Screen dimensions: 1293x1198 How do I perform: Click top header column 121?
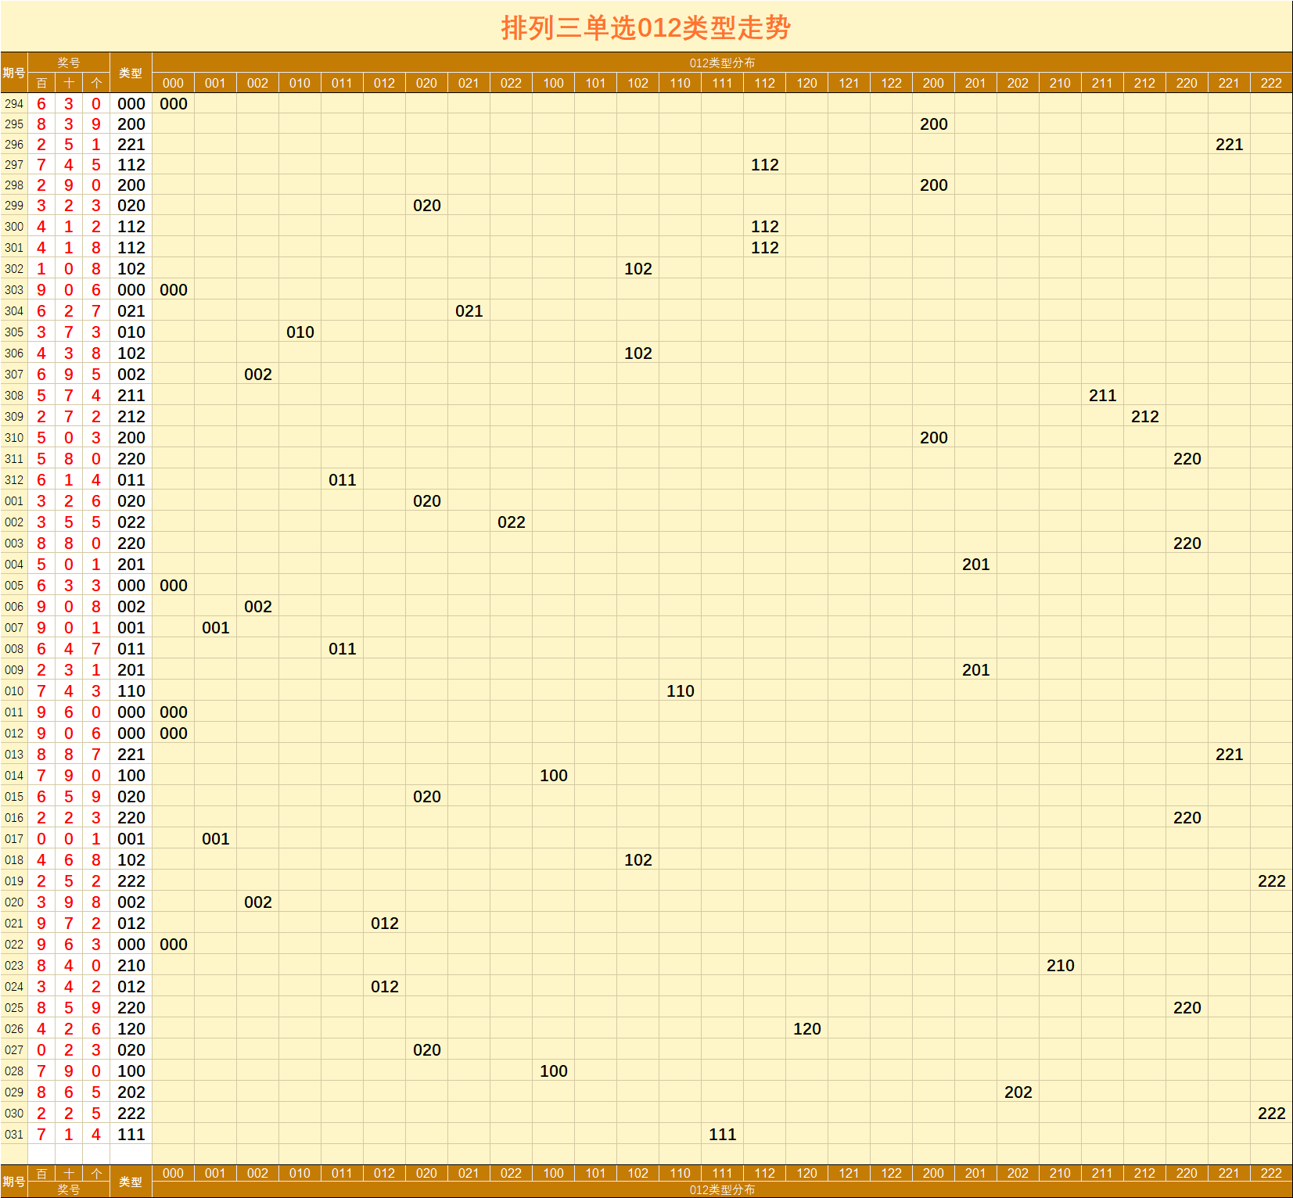click(x=849, y=83)
